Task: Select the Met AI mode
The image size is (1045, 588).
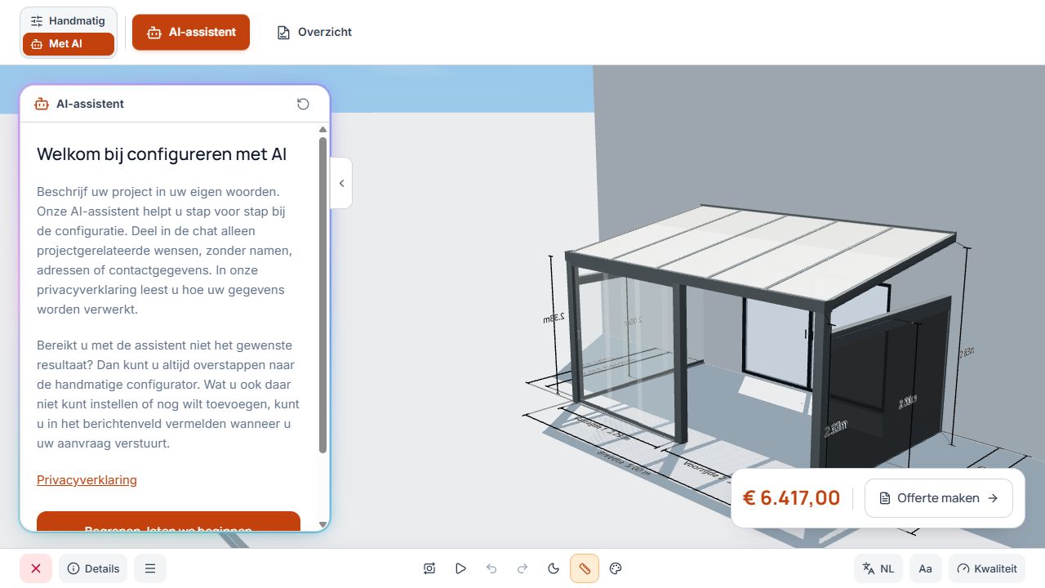Action: point(69,44)
